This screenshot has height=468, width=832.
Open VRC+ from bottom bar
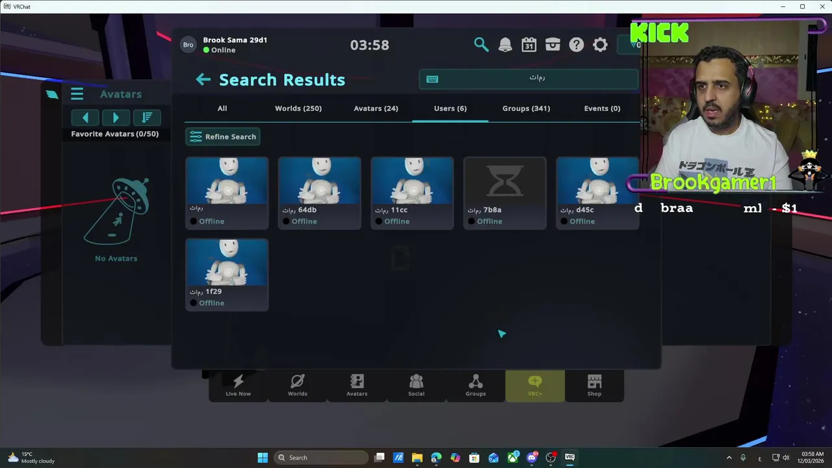click(535, 385)
